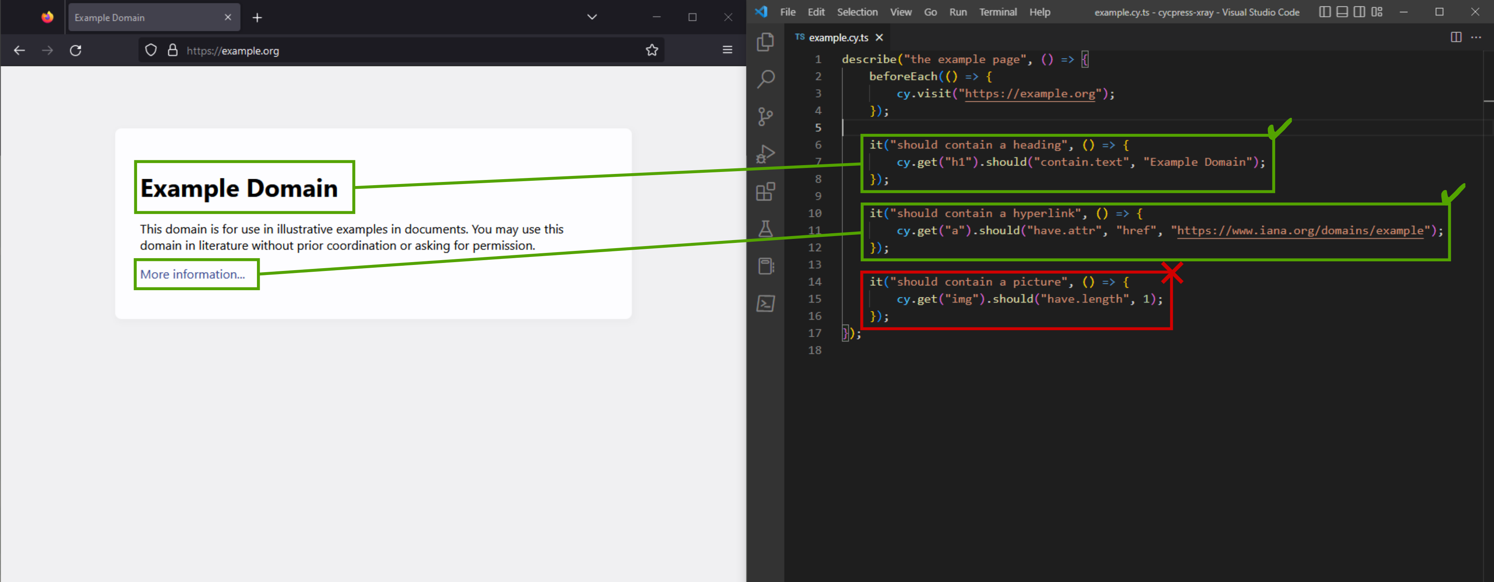Screen dimensions: 1494x582
Task: Toggle the secondary side bar layout
Action: (x=1359, y=12)
